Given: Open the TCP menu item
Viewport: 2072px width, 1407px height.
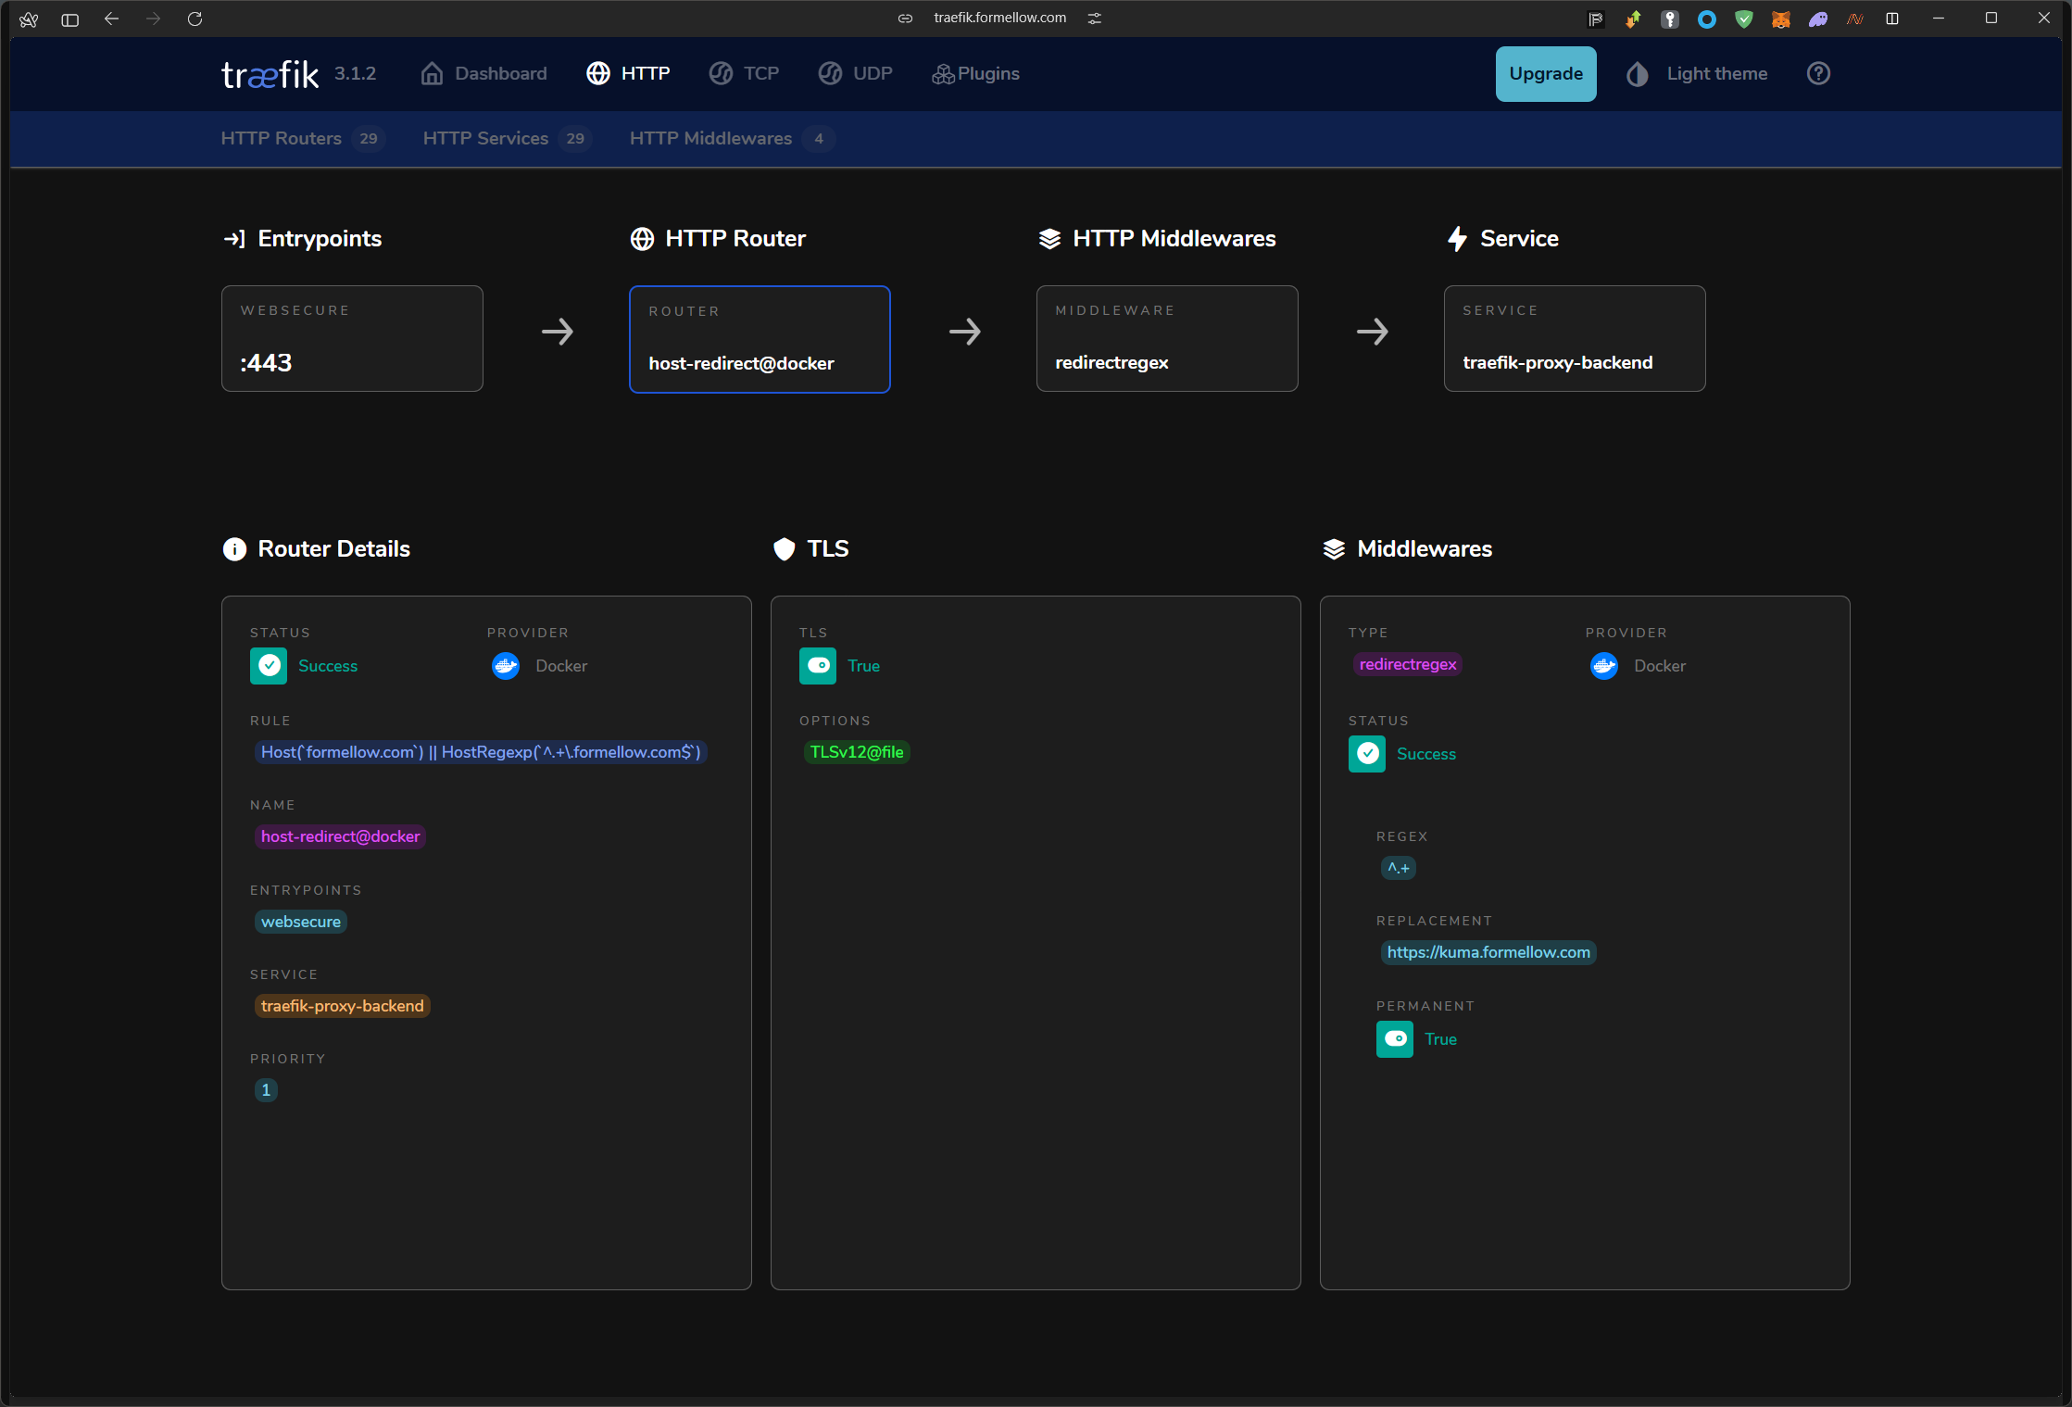Looking at the screenshot, I should (744, 74).
